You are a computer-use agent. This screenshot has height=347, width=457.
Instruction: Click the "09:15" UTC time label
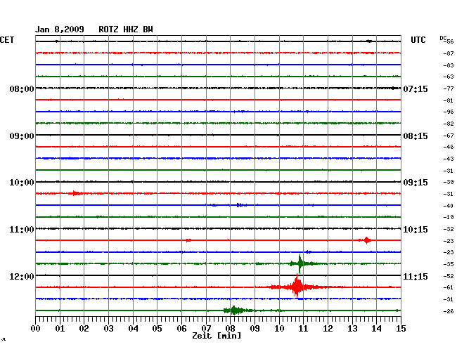416,183
